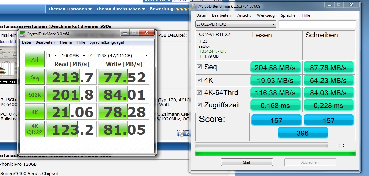Screen dimensions: 369x176
Task: Click CrystalDiskMark 4K QD32 read value 123.2
Action: click(x=71, y=129)
